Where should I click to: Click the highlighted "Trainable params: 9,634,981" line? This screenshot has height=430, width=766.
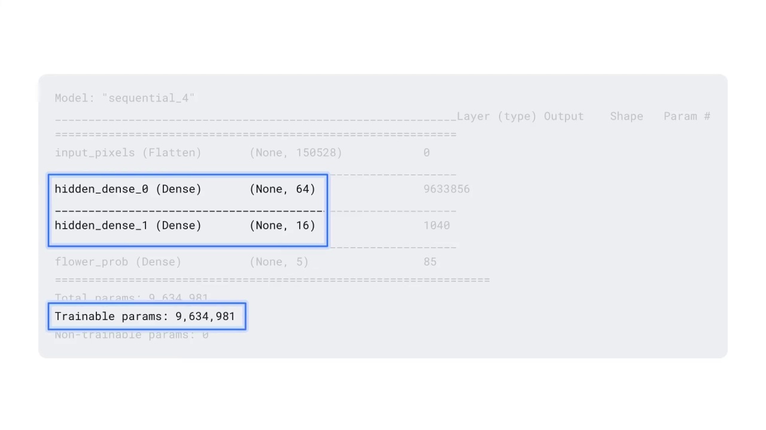tap(145, 317)
